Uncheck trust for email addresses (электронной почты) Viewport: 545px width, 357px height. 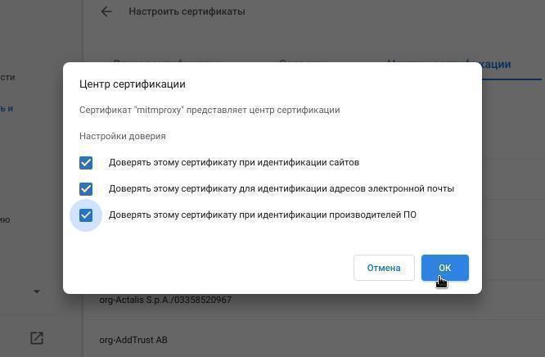(86, 189)
